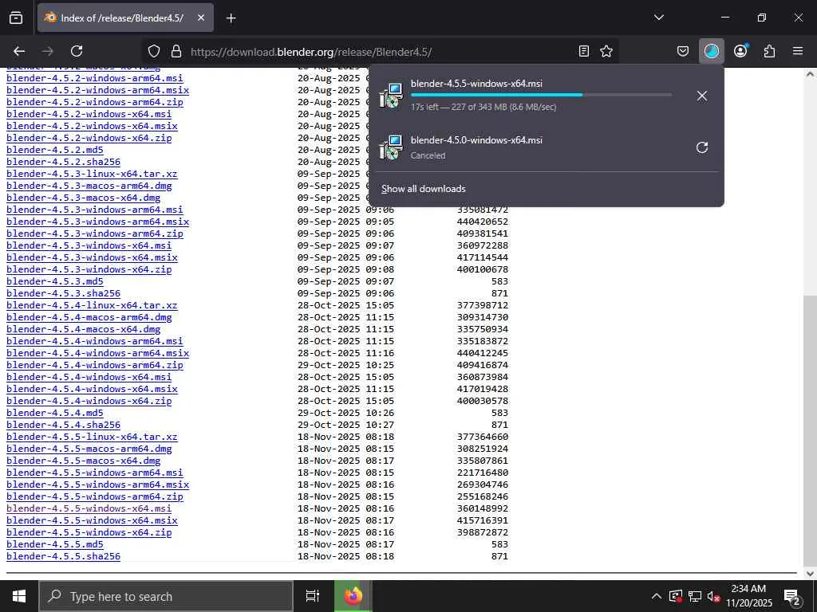Download blender-4.5.5-macos-arm64.dmg
The width and height of the screenshot is (817, 612).
(x=89, y=449)
